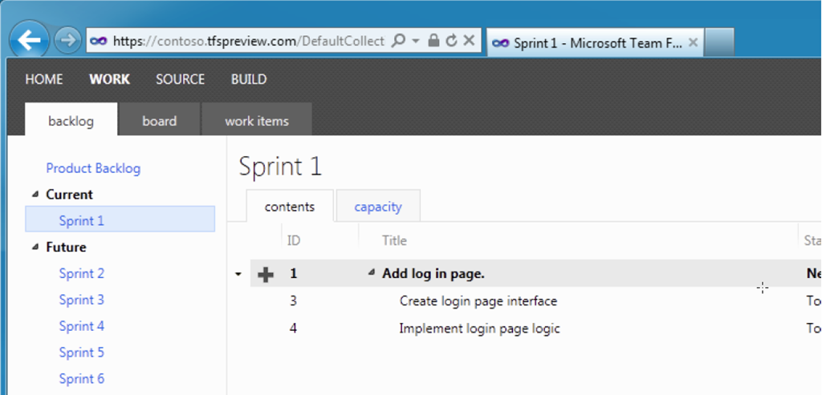Open the SOURCE menu
The width and height of the screenshot is (822, 395).
click(180, 79)
